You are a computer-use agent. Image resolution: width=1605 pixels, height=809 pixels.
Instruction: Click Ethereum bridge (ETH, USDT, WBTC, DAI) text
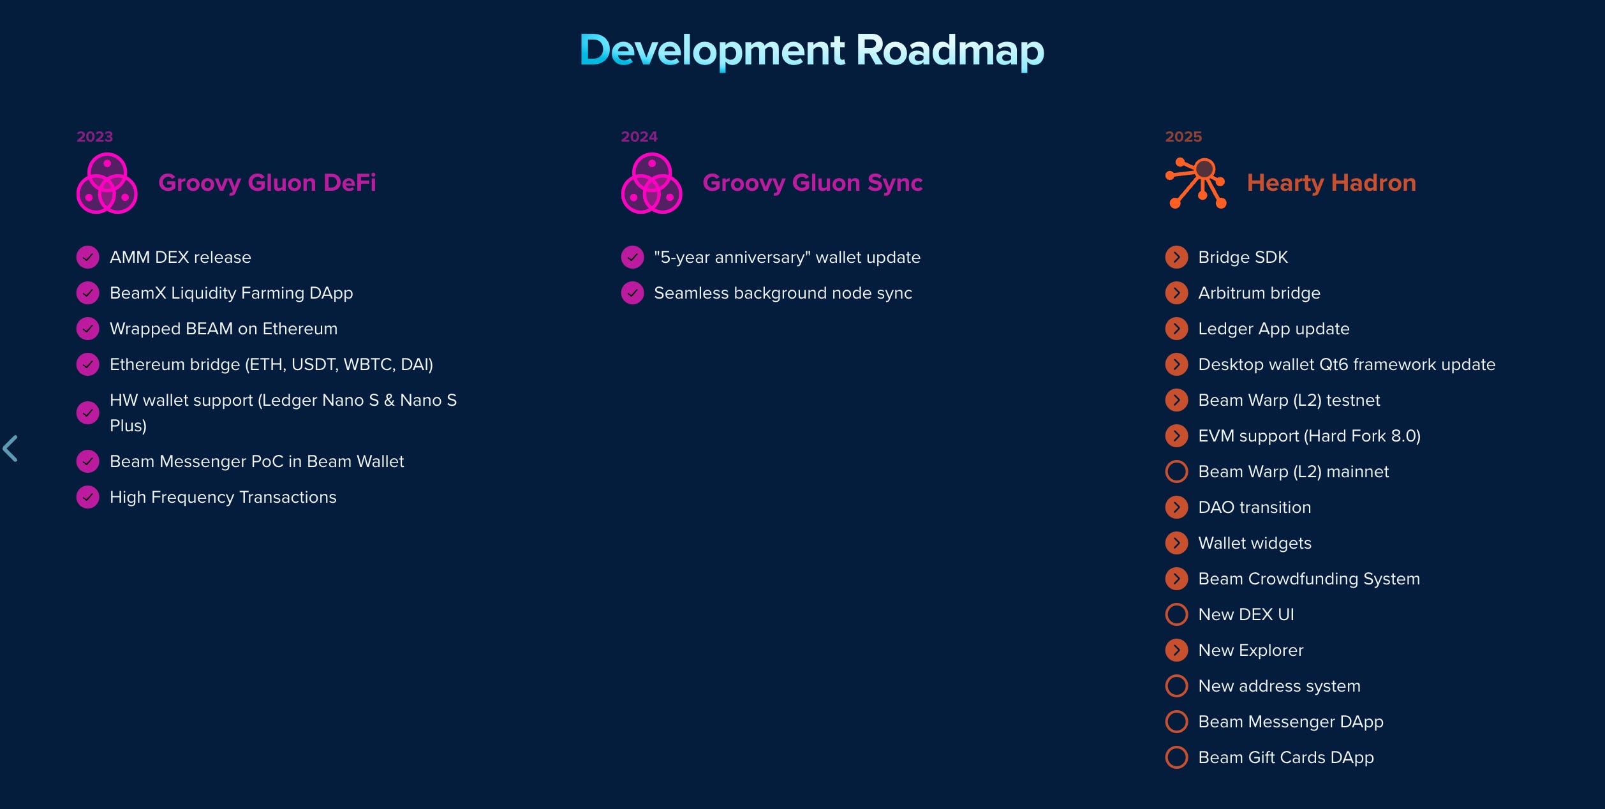[272, 364]
